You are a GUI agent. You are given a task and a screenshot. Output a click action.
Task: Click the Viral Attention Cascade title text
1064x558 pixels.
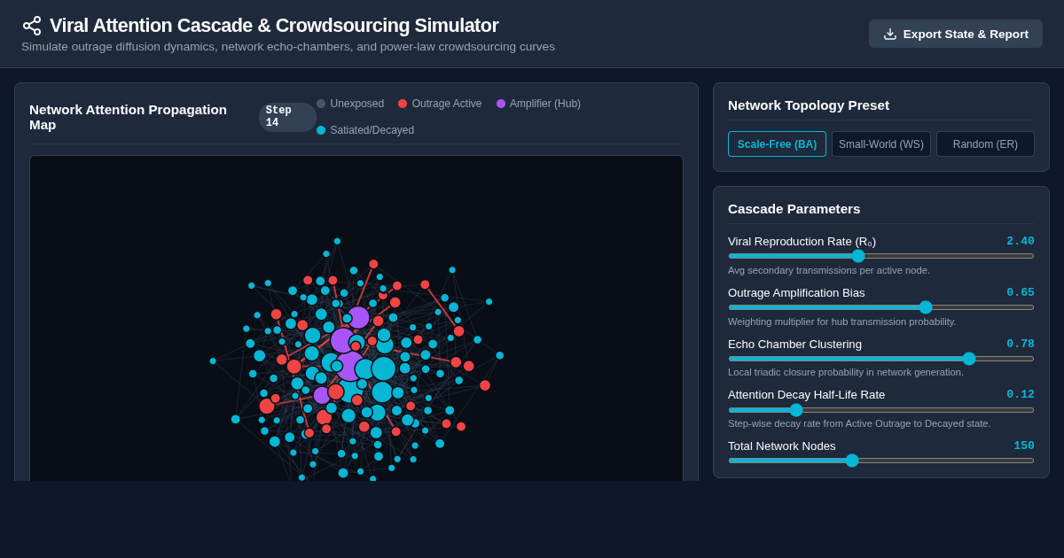[x=274, y=26]
